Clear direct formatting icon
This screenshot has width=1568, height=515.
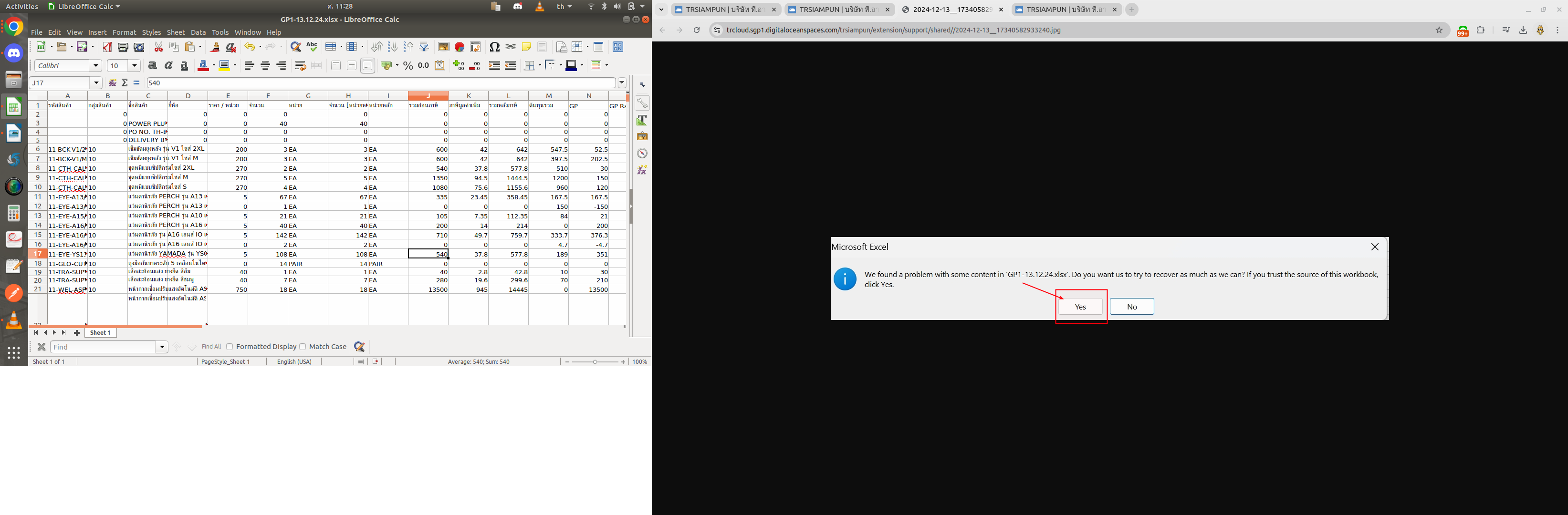(x=230, y=47)
